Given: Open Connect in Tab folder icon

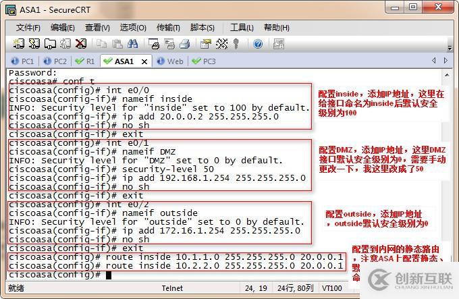Looking at the screenshot, I should 50,44.
